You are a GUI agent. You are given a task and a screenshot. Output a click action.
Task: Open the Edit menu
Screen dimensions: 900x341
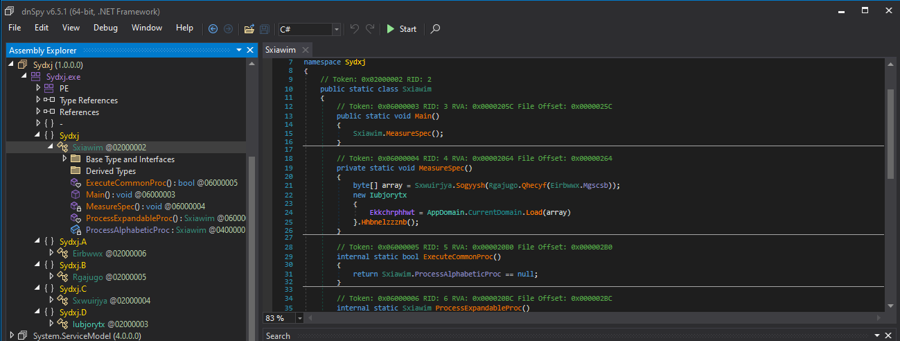coord(42,28)
